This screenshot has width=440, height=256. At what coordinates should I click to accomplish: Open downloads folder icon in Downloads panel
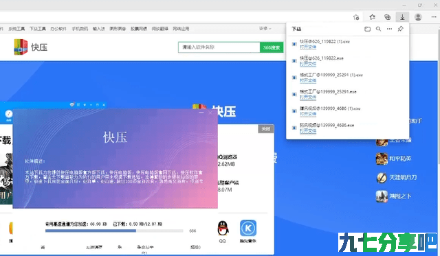[x=367, y=29]
